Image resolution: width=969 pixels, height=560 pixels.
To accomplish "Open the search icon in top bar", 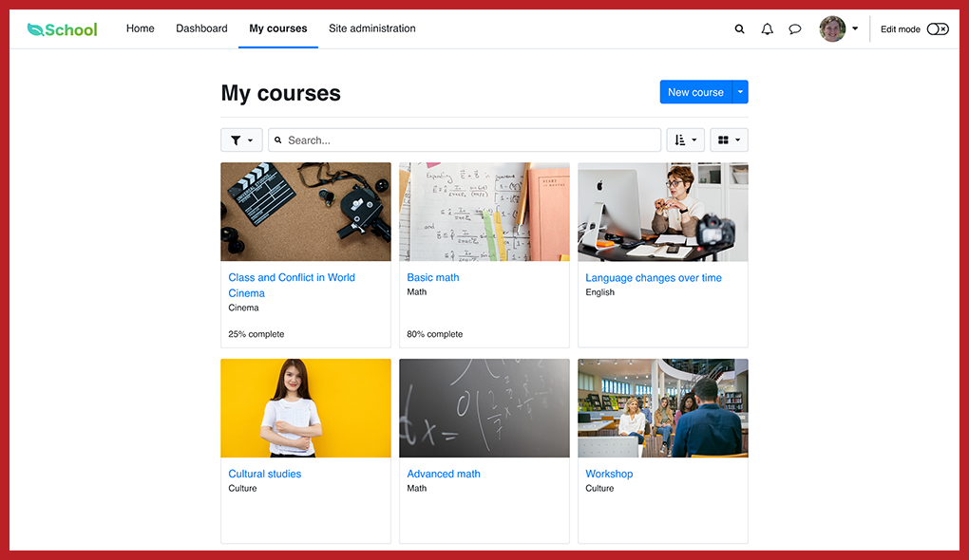I will pyautogui.click(x=739, y=29).
